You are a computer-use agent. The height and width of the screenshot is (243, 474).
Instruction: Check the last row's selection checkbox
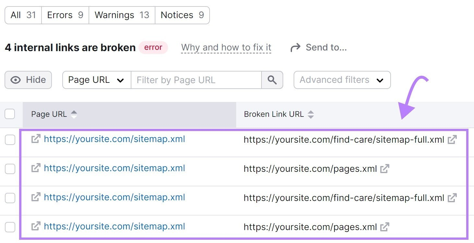tap(10, 227)
